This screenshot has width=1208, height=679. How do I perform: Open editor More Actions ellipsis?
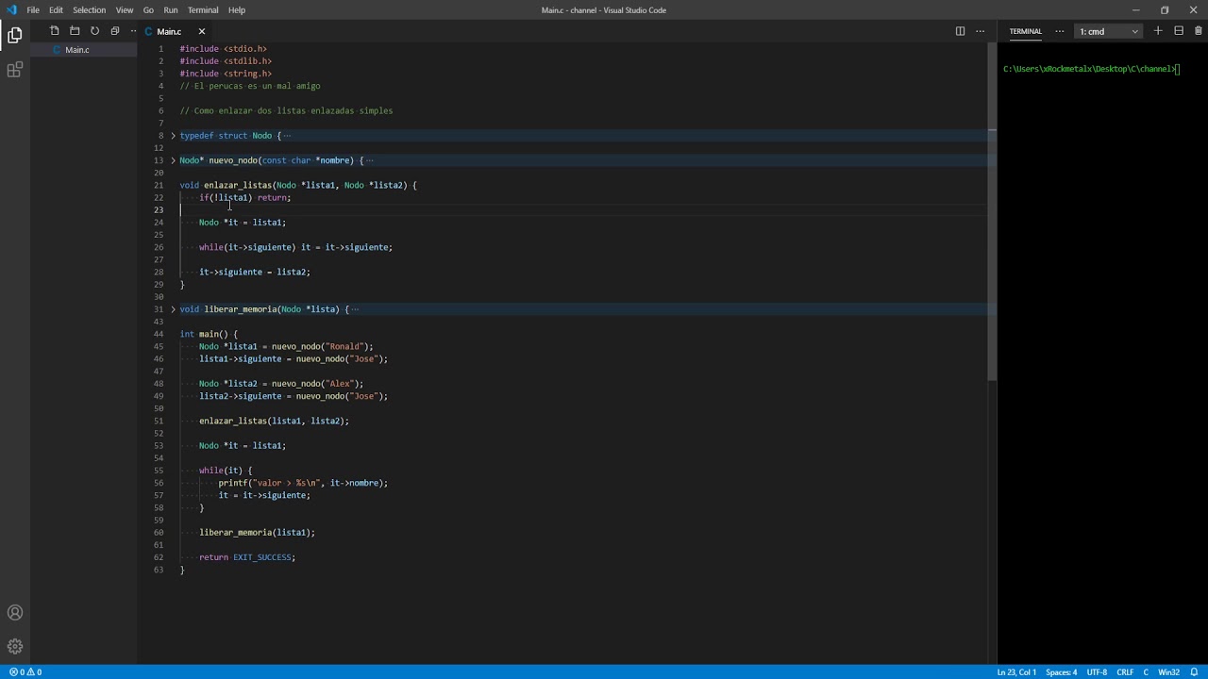coord(980,31)
